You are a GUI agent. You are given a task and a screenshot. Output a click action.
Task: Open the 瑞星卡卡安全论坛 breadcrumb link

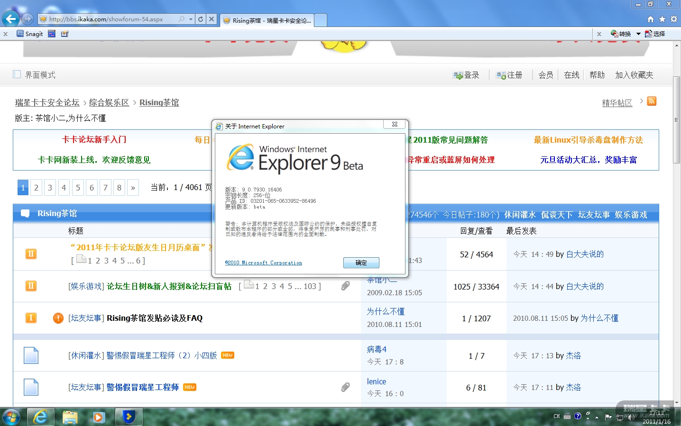click(x=47, y=102)
